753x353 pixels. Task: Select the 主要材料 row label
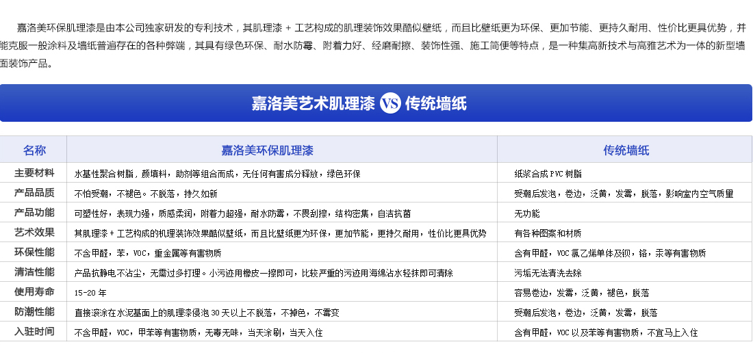click(x=34, y=172)
